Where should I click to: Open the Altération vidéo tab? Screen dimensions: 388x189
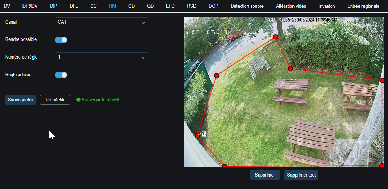(291, 6)
